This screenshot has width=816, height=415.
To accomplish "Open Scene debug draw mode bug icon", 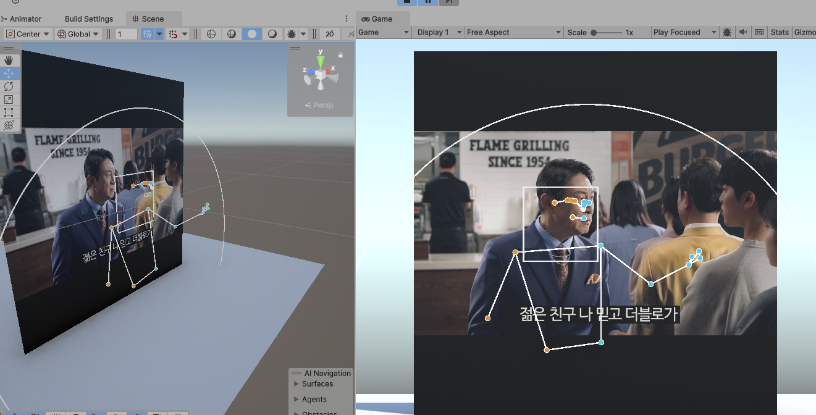I will tap(291, 34).
